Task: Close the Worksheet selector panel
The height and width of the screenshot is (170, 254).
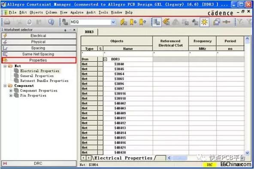Action: pyautogui.click(x=74, y=30)
